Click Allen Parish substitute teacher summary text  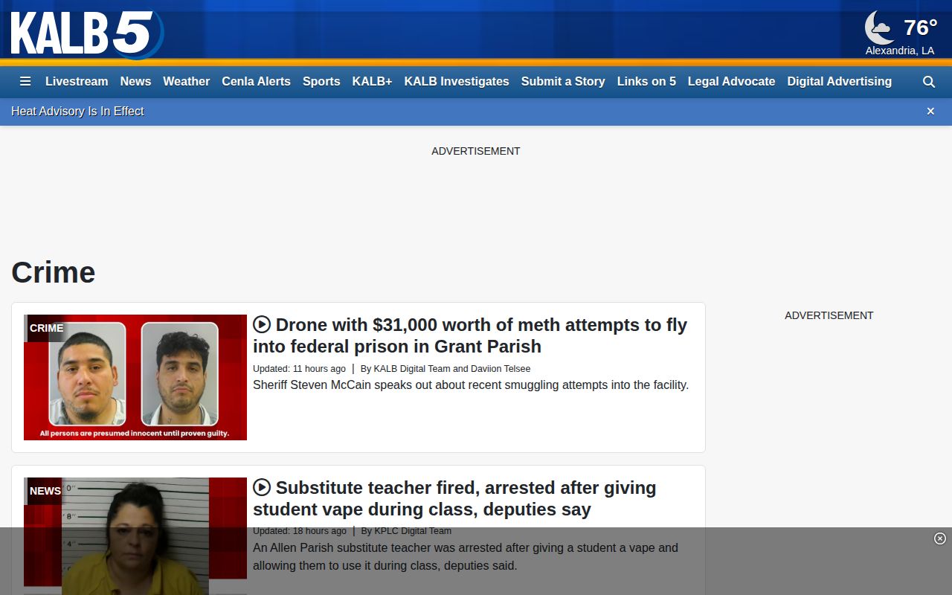(x=466, y=556)
